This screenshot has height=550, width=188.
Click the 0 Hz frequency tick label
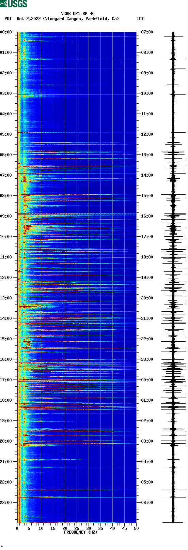click(x=17, y=529)
